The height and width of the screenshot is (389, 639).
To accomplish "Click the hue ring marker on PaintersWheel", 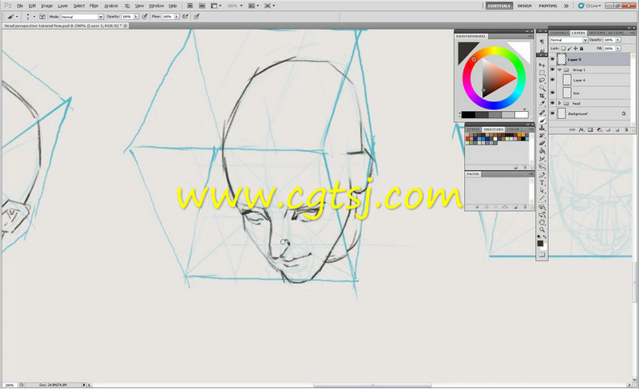I will pyautogui.click(x=474, y=59).
